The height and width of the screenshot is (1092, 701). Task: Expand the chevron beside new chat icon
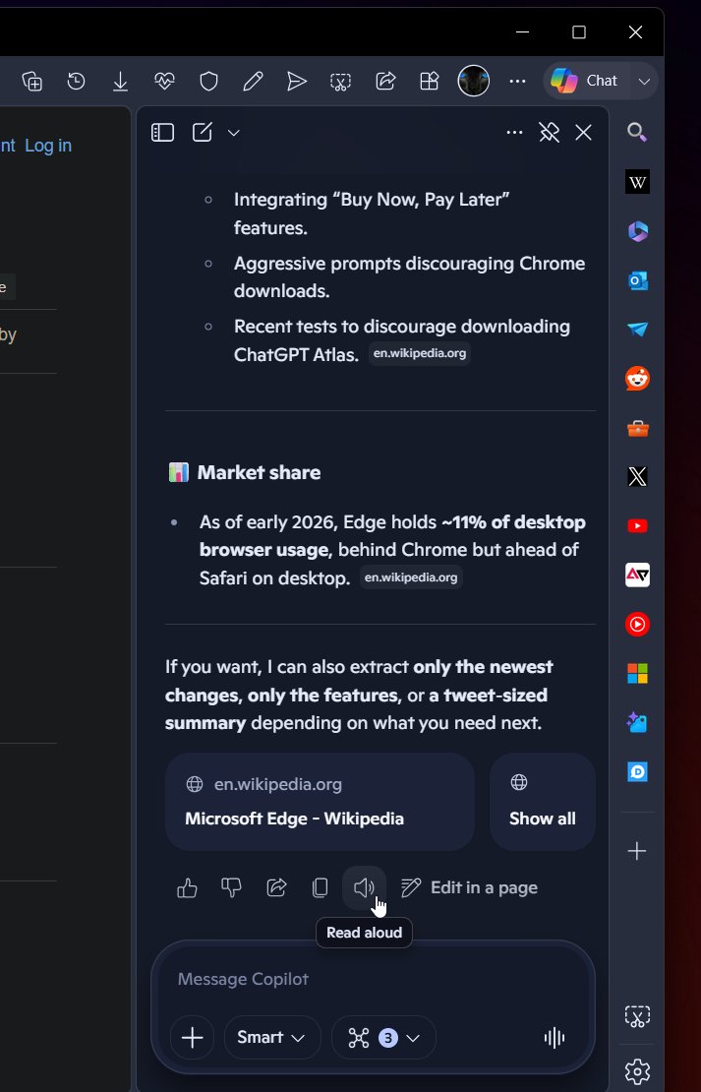click(x=234, y=133)
